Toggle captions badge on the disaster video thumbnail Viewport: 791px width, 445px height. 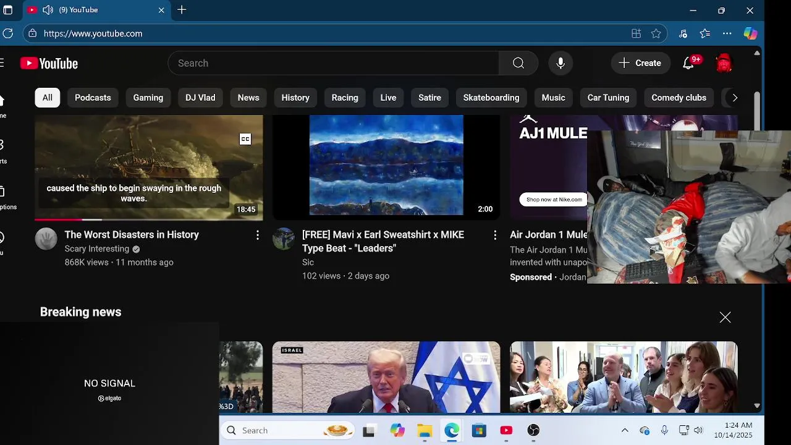[245, 139]
